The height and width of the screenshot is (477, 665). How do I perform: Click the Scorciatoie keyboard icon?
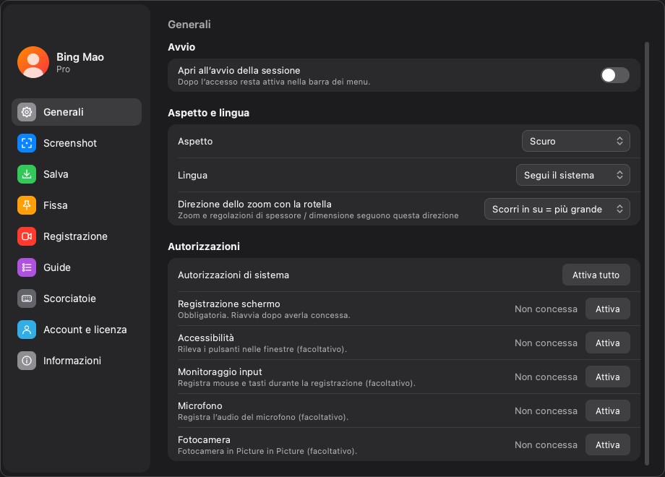(x=27, y=298)
